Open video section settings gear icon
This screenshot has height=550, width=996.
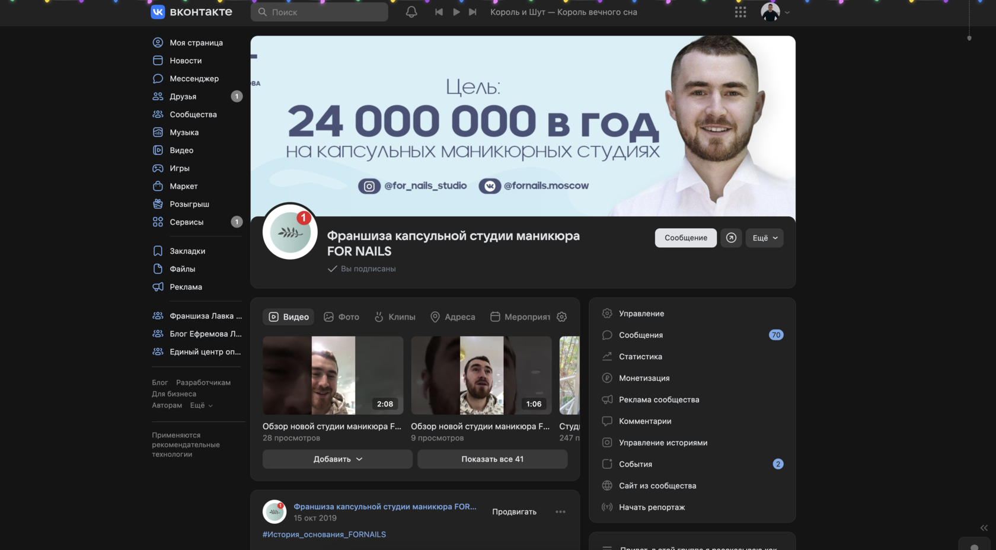point(561,317)
